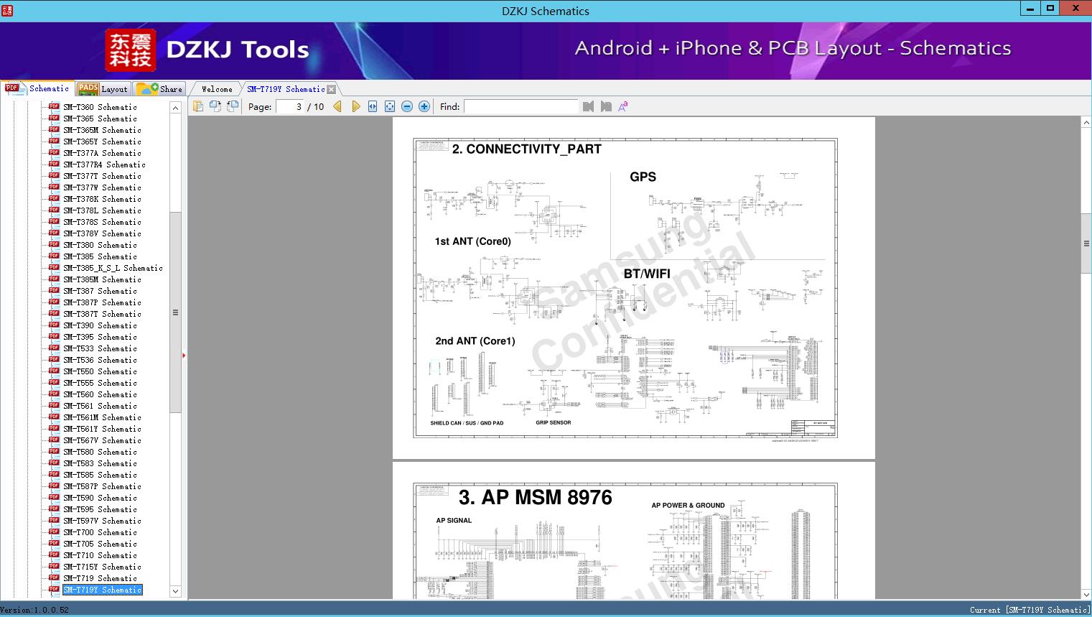The image size is (1092, 617).
Task: Click tree panel scroll up arrow
Action: (x=175, y=108)
